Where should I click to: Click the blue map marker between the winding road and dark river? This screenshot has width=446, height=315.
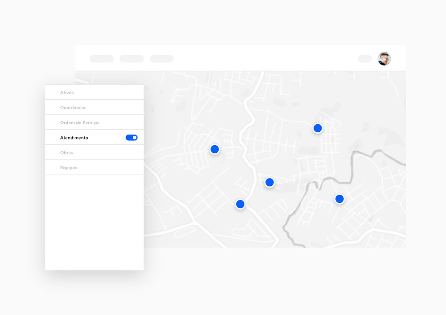point(269,182)
